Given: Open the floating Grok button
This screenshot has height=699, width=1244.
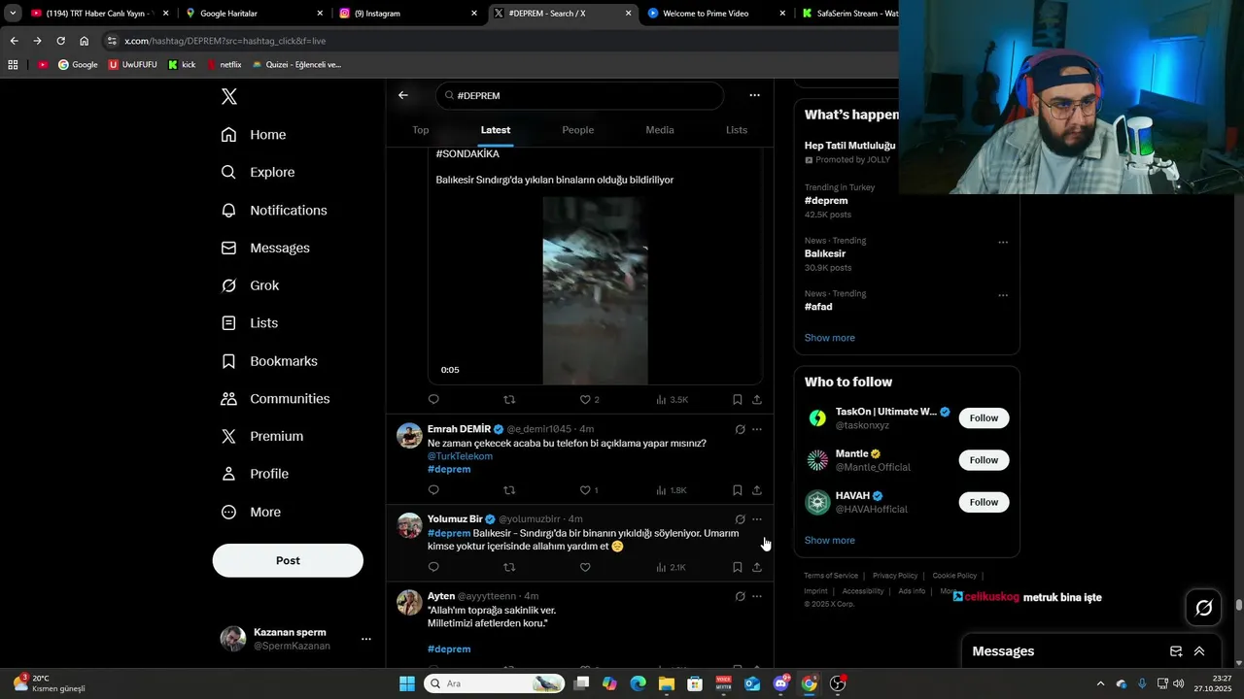Looking at the screenshot, I should pos(1204,608).
